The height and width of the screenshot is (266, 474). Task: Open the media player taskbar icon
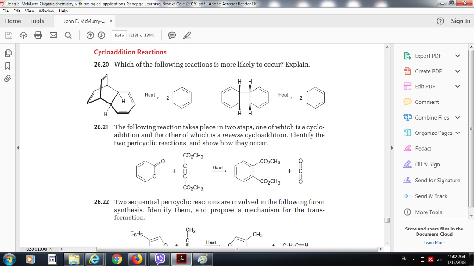coord(30,259)
